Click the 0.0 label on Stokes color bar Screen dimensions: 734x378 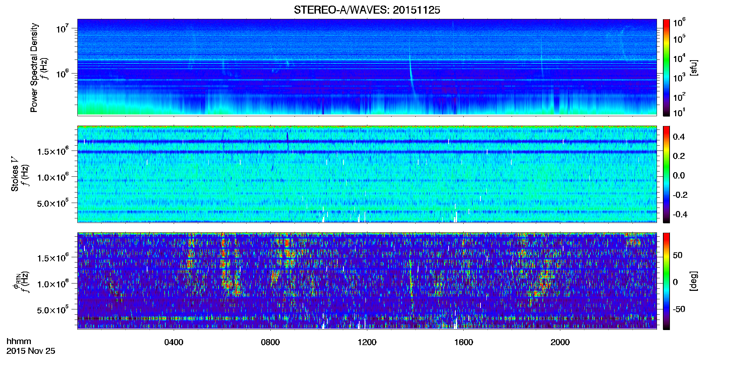pos(679,176)
